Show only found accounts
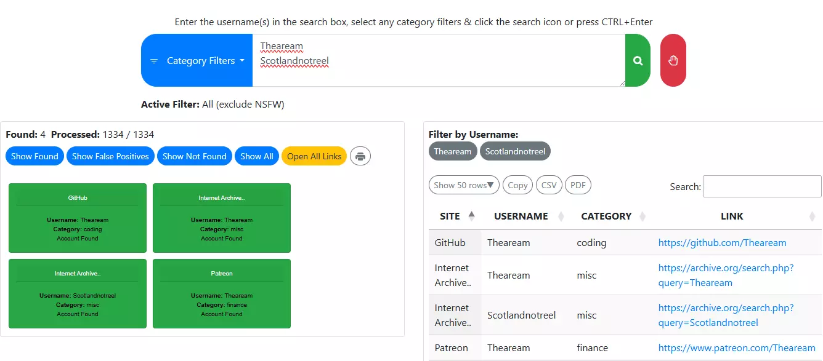823x361 pixels. tap(34, 156)
